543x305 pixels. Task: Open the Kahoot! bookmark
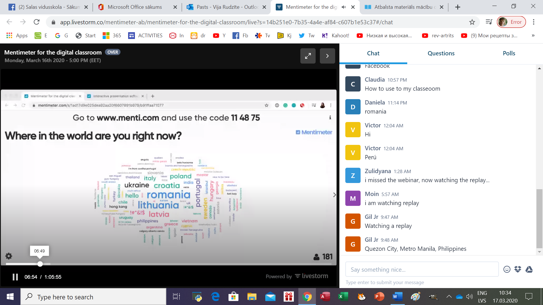(x=336, y=35)
